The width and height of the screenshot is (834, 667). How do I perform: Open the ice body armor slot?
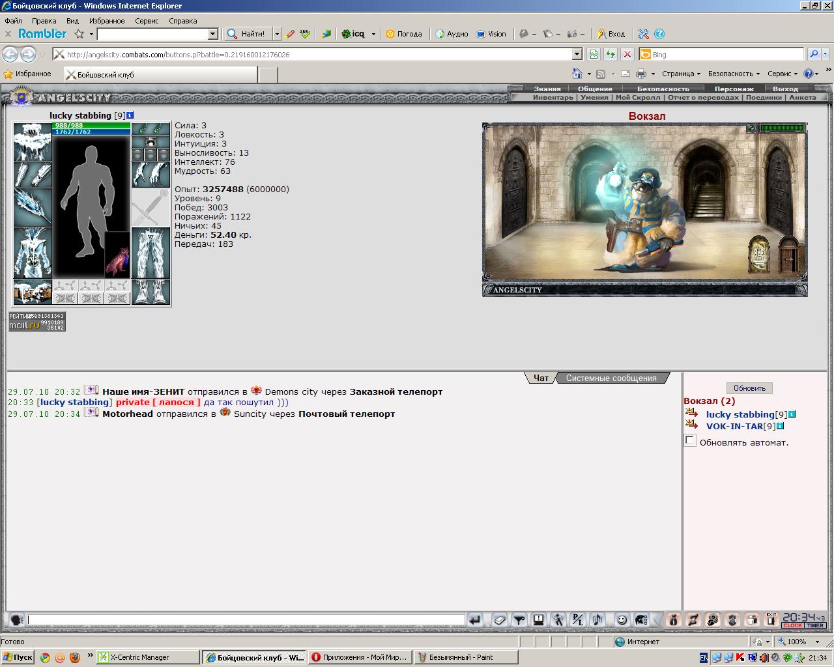pos(33,253)
